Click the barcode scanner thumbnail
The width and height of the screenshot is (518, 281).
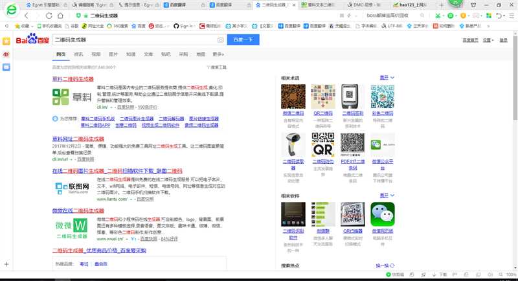(293, 144)
